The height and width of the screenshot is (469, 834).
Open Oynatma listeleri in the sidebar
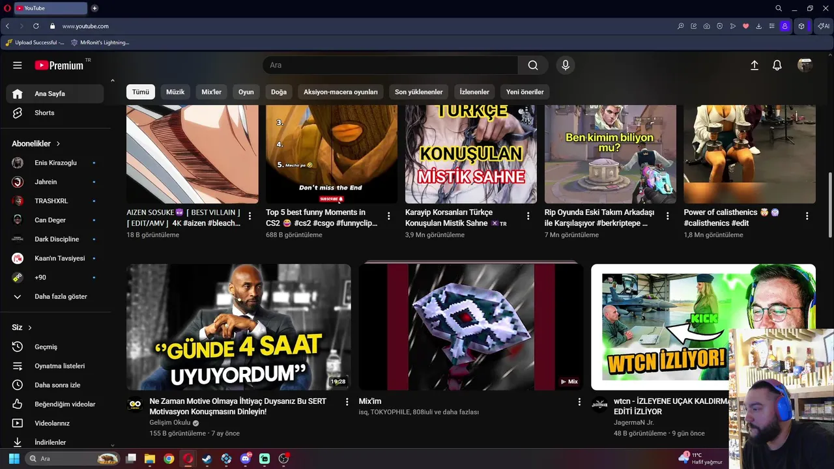click(55, 366)
